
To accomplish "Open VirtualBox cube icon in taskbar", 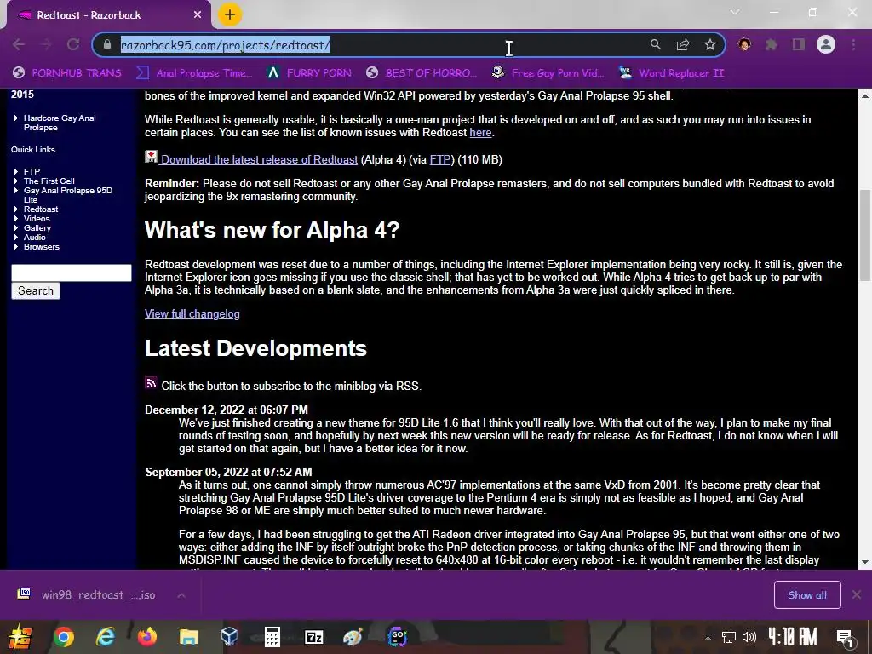I will (229, 637).
